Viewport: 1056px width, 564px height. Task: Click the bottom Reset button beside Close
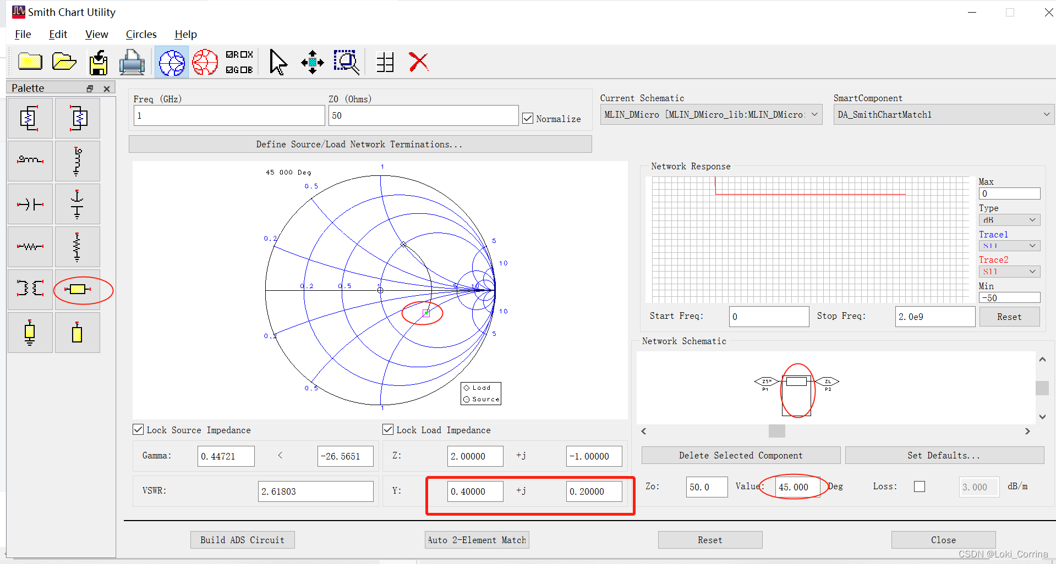(x=710, y=540)
